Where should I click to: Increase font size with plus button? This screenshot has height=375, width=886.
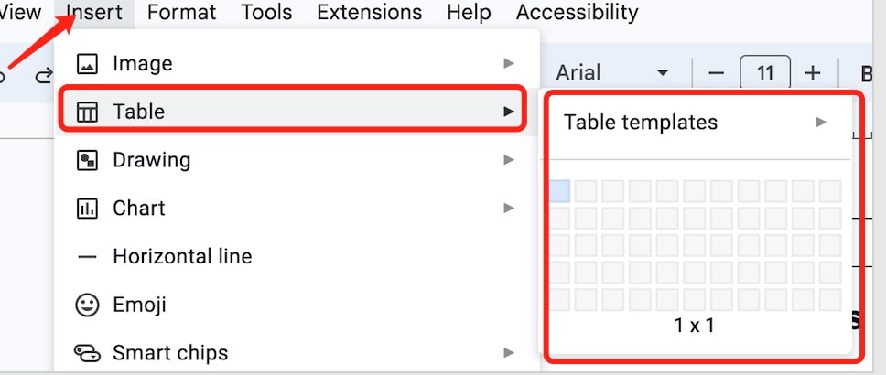[812, 73]
